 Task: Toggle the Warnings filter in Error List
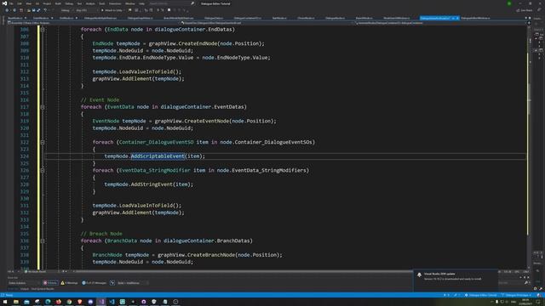[x=69, y=283]
